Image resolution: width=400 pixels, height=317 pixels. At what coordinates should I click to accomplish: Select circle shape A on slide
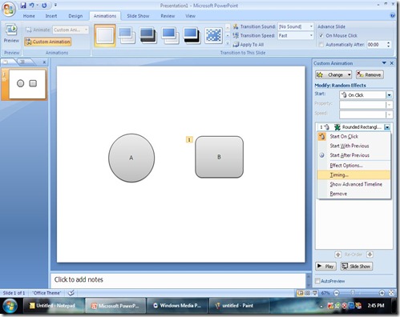tap(131, 158)
